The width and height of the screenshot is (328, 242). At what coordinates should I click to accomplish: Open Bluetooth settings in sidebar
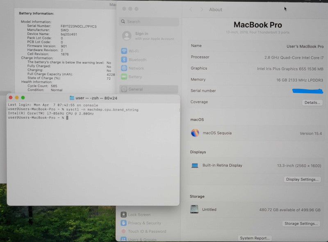tap(134, 59)
